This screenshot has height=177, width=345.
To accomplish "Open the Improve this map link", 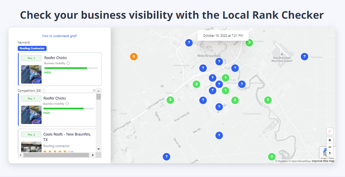I will pos(323,161).
